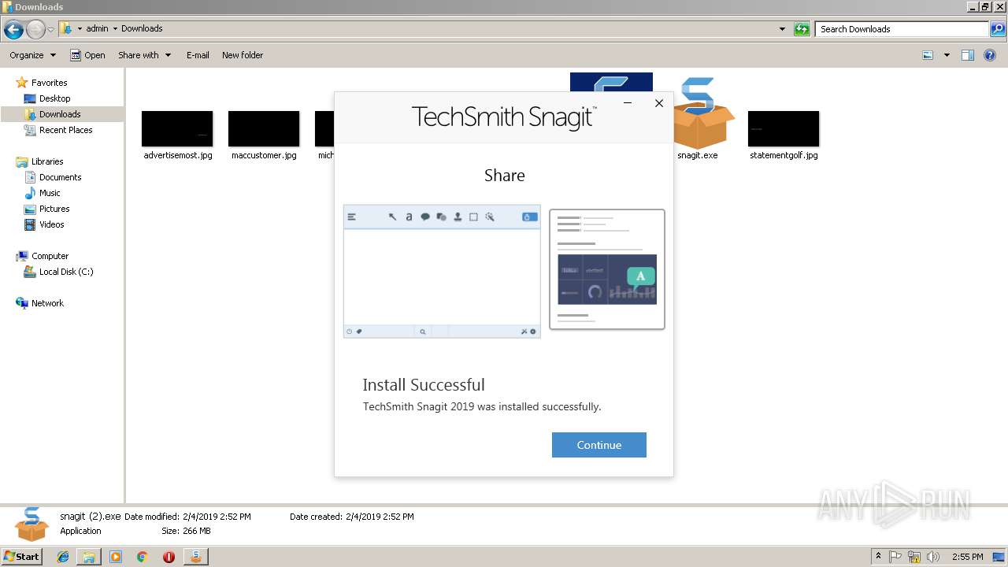1008x567 pixels.
Task: Select the maccustomer.jpg file thumbnail
Action: (264, 128)
